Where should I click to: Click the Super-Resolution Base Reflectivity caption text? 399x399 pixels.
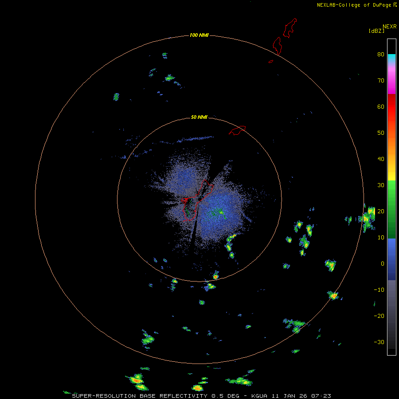click(x=201, y=396)
